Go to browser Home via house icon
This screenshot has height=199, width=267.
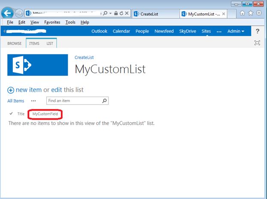point(243,13)
